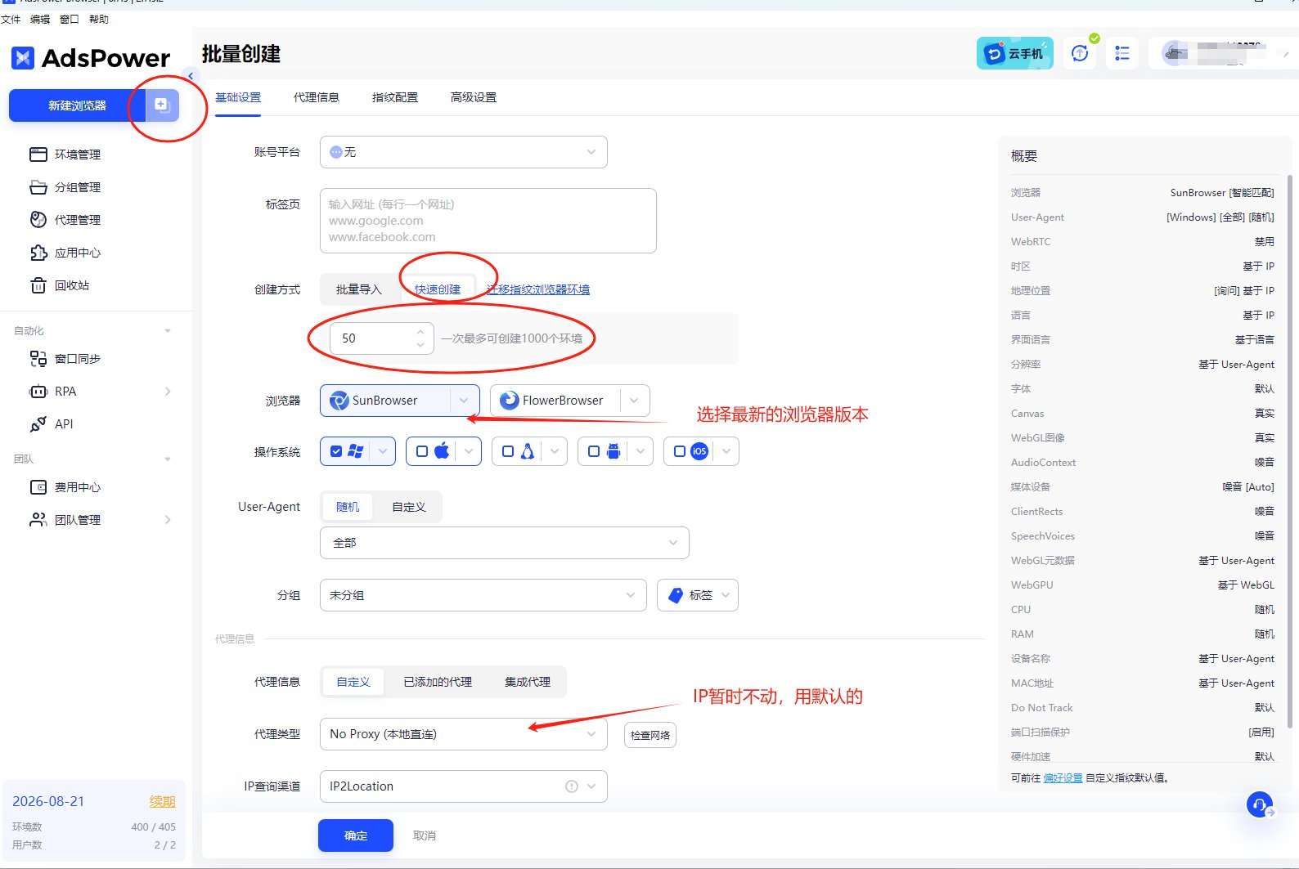
Task: Click the 确定 confirm button
Action: 356,835
